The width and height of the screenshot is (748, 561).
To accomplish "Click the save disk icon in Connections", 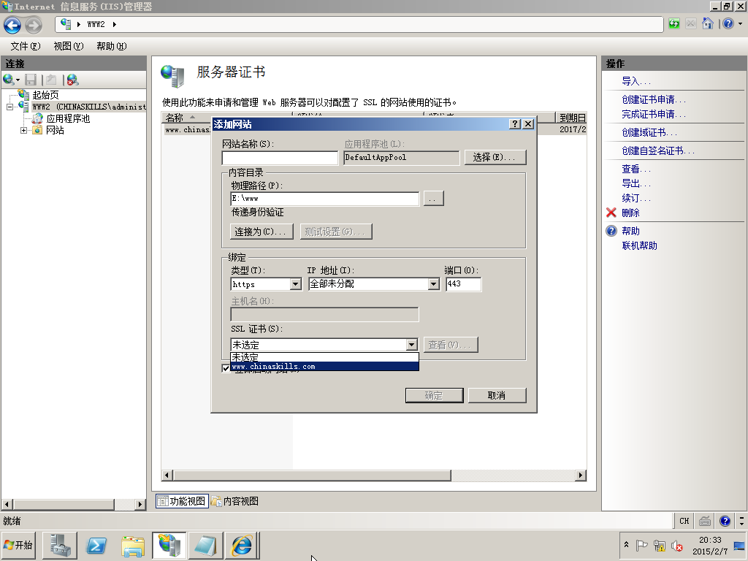I will coord(31,80).
